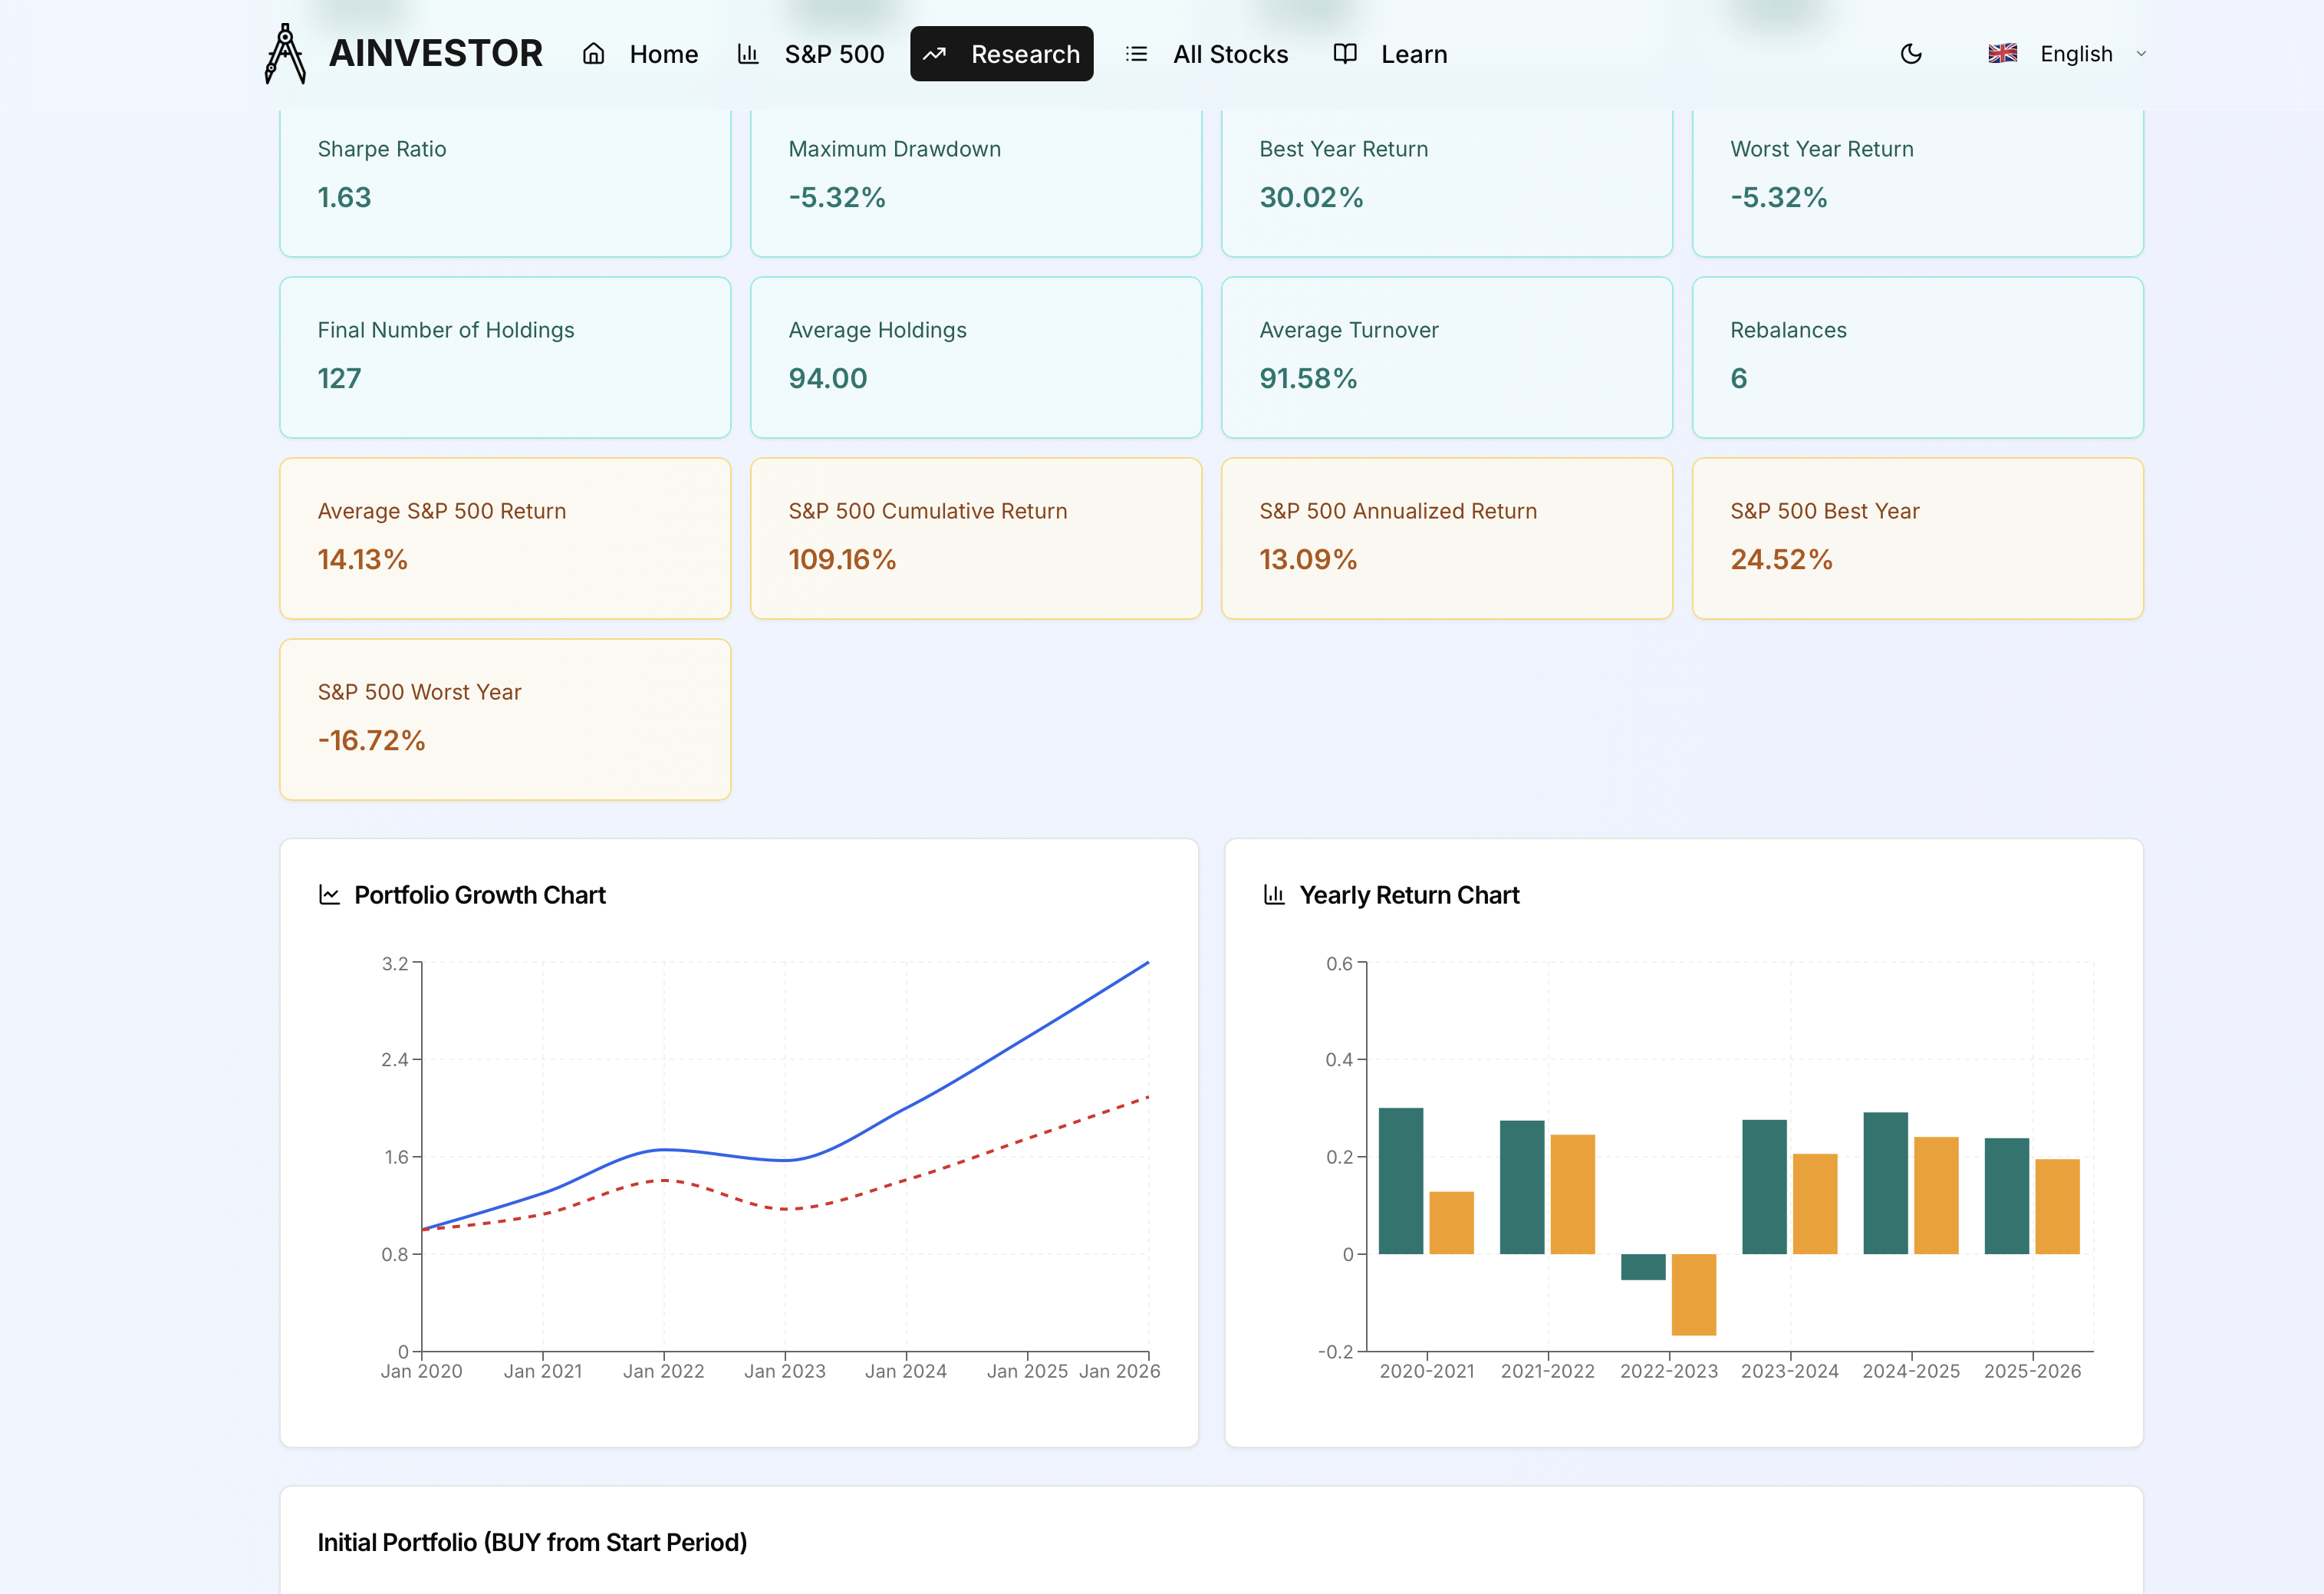This screenshot has height=1594, width=2324.
Task: Open the S&P 500 nav item
Action: click(x=811, y=54)
